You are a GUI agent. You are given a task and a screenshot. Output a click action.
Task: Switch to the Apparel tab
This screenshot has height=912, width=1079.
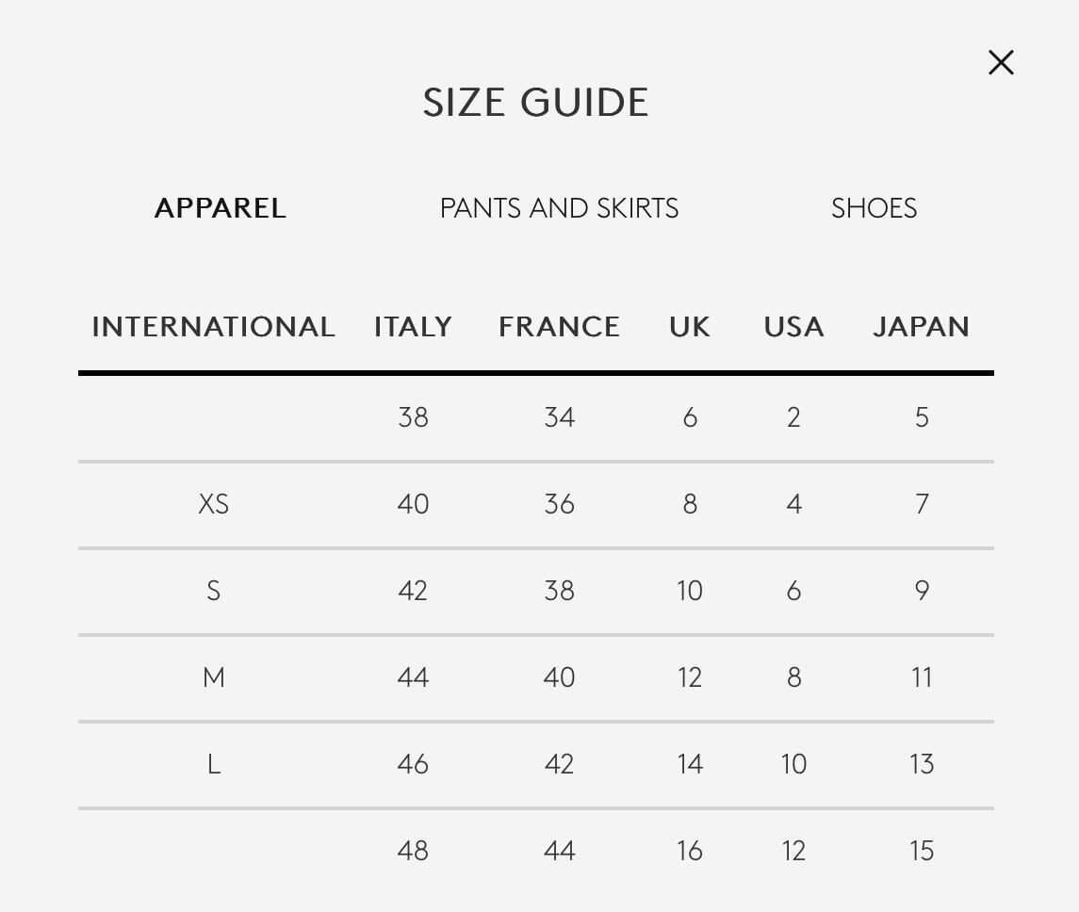point(220,208)
